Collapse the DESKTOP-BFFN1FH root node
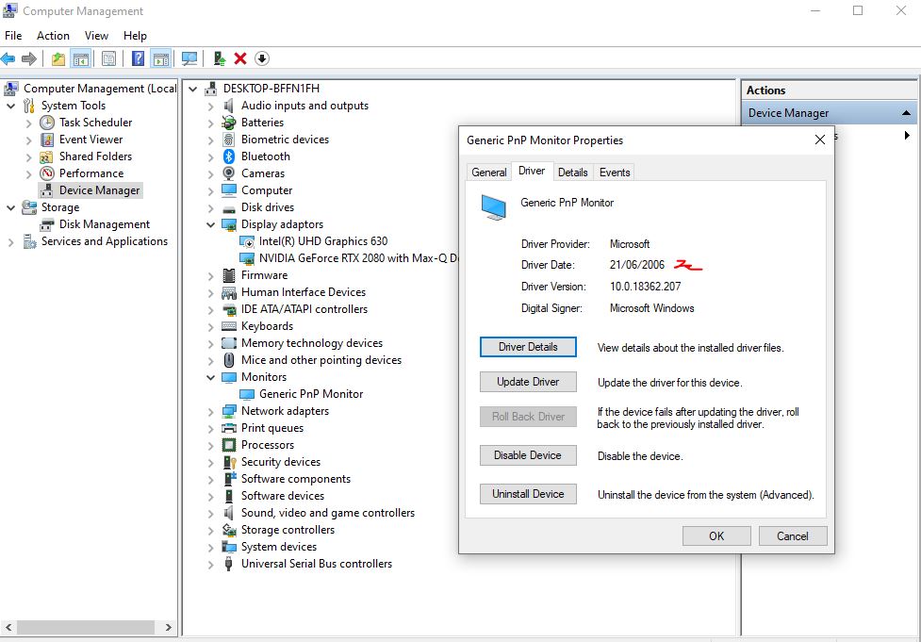921x642 pixels. [192, 89]
